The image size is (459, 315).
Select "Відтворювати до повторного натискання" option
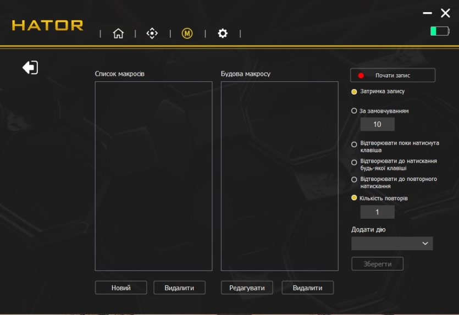pyautogui.click(x=354, y=179)
